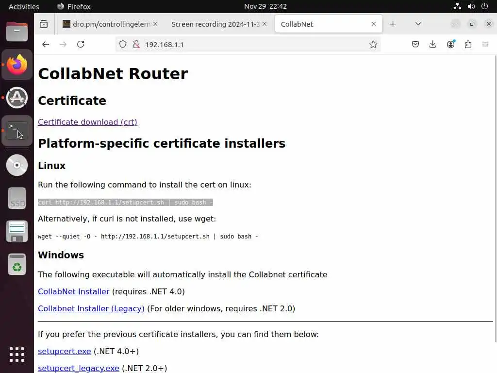Click the Windows heading
Image resolution: width=497 pixels, height=373 pixels.
61,255
